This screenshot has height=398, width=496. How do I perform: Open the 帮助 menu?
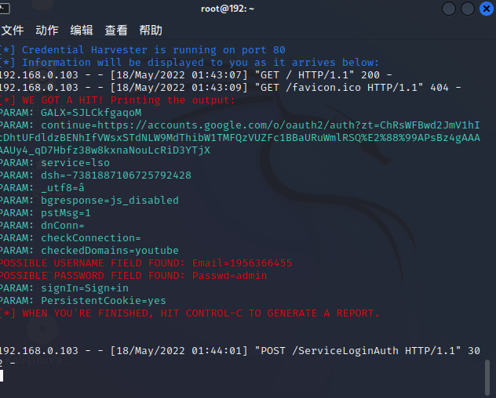pyautogui.click(x=151, y=31)
